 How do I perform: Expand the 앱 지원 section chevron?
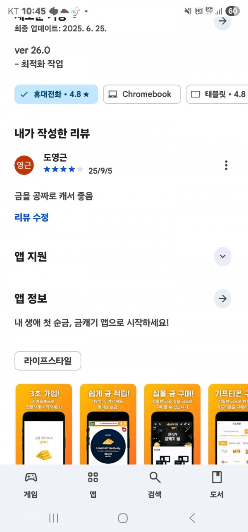[223, 257]
